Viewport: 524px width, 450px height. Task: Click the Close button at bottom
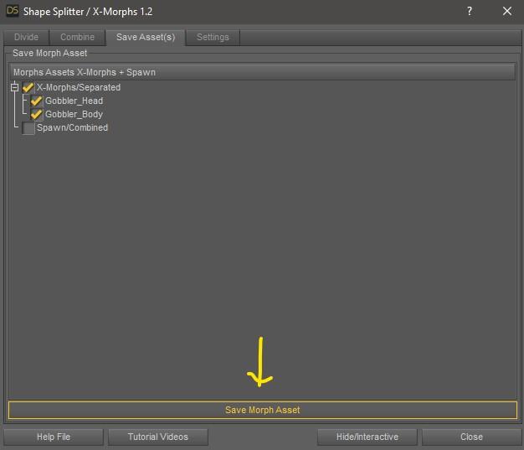471,437
